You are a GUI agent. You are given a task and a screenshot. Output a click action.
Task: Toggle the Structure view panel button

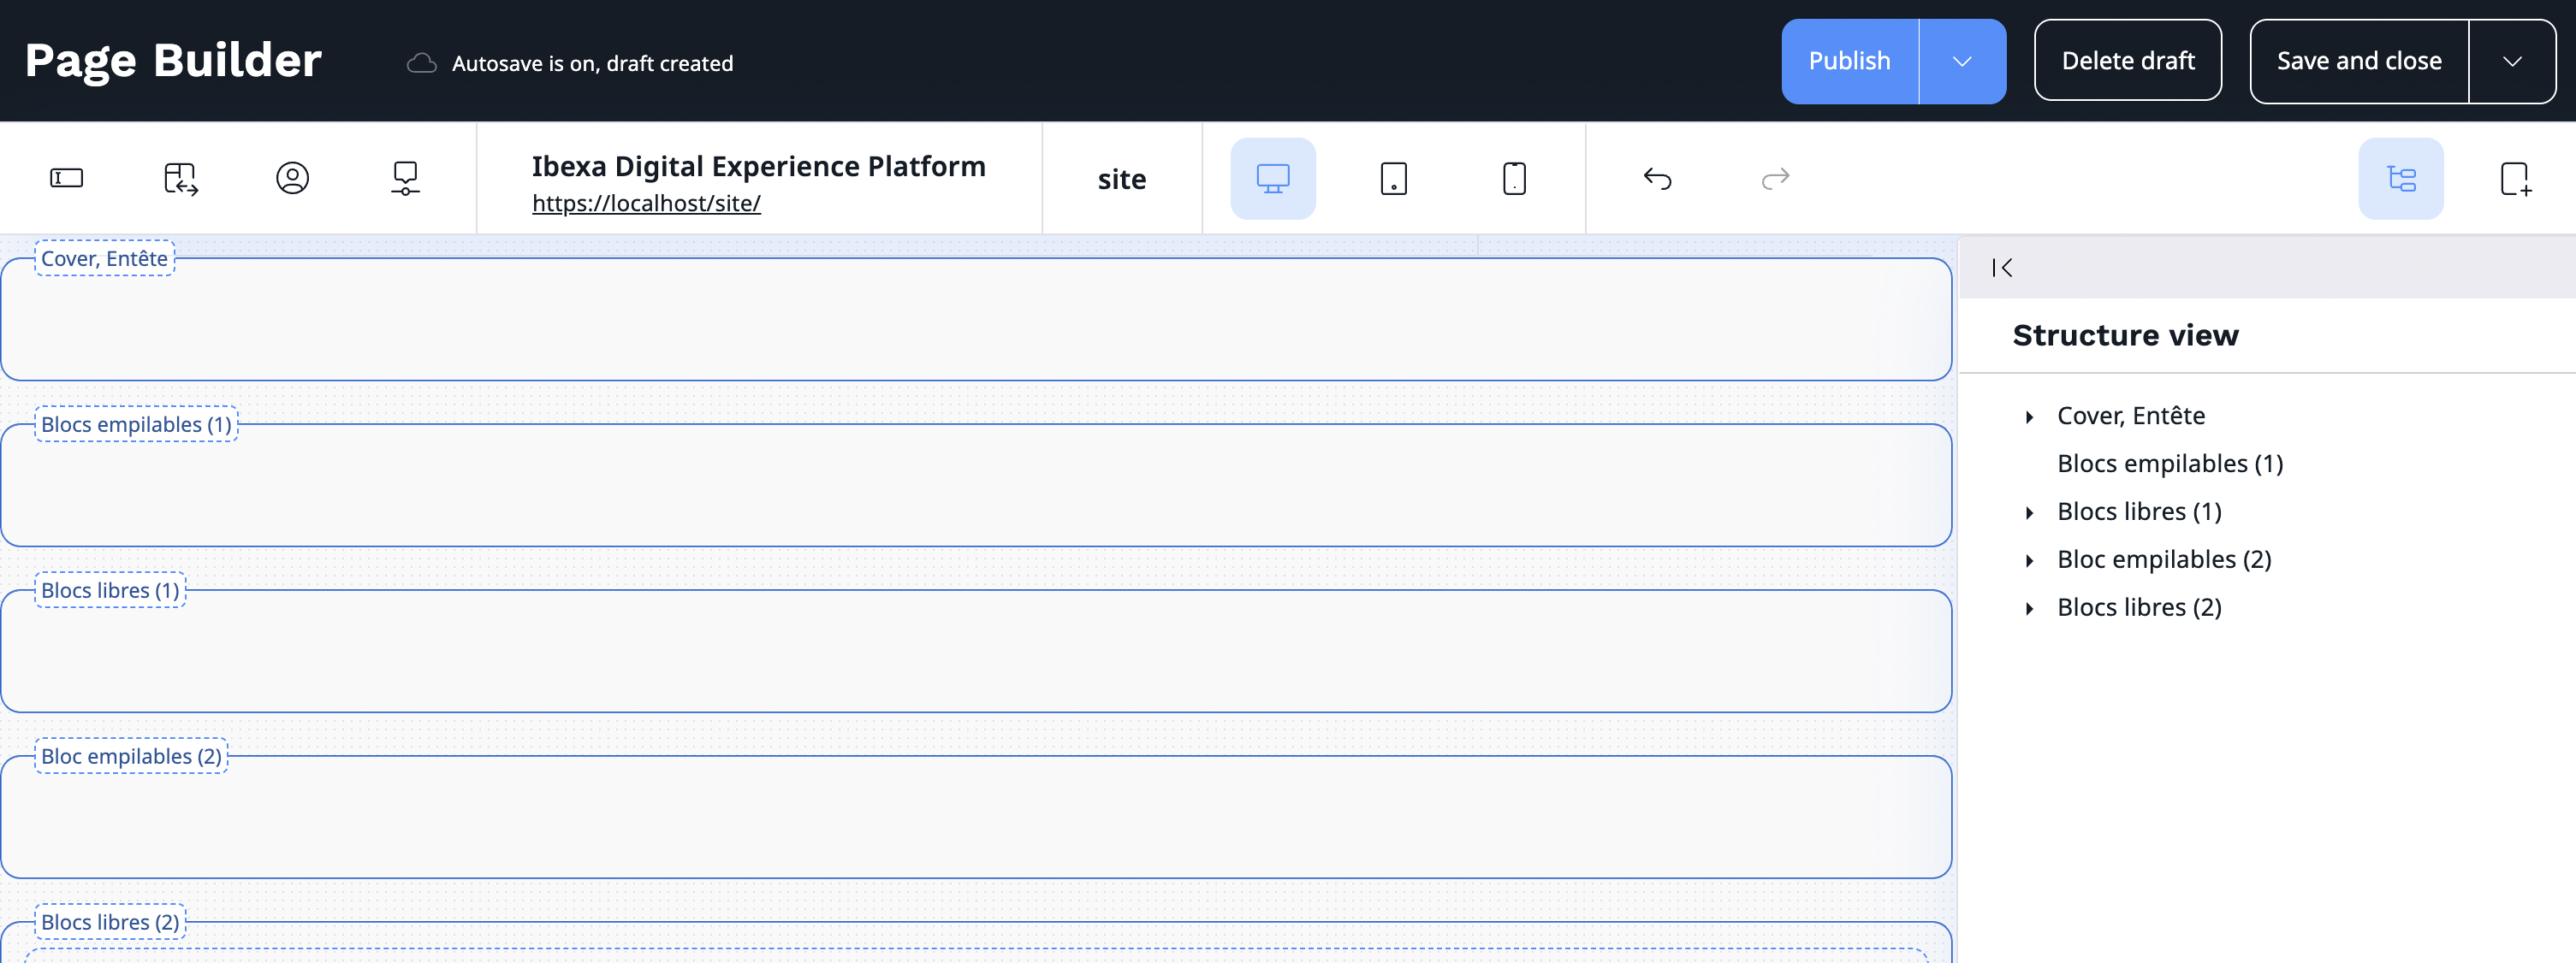click(x=2400, y=179)
